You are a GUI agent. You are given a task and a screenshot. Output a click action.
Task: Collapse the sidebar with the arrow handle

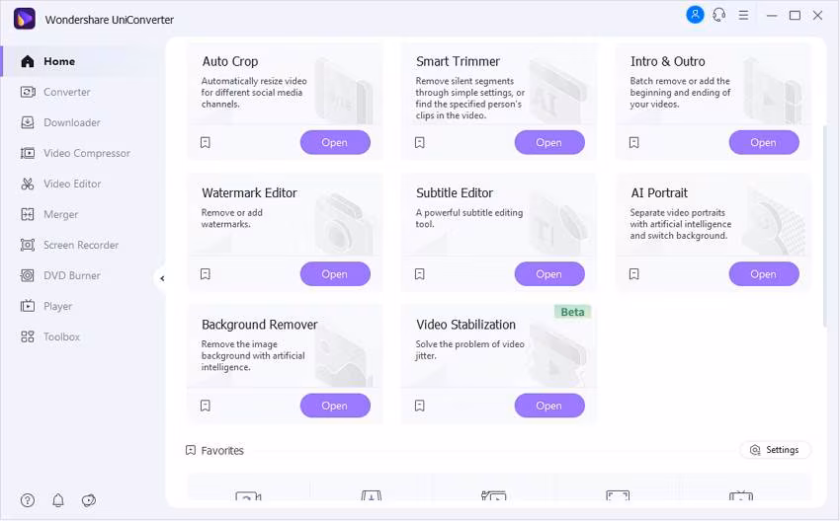162,278
